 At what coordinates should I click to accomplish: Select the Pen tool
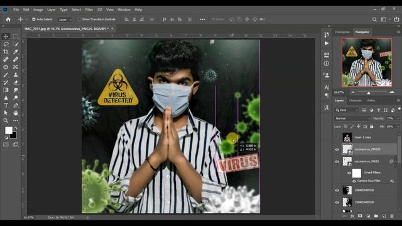[x=15, y=105]
